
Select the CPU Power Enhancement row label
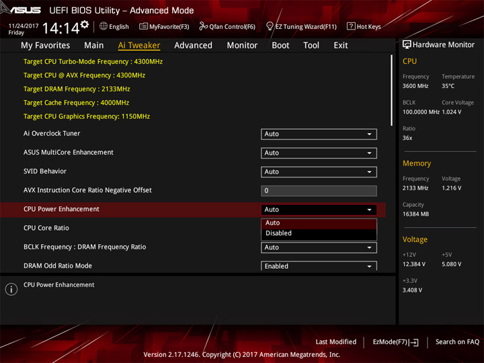point(61,209)
